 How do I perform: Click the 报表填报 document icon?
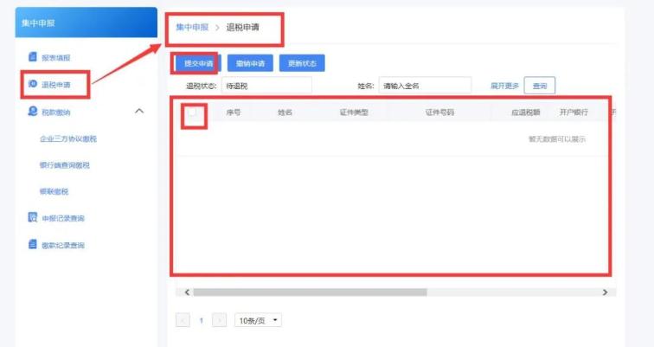pyautogui.click(x=33, y=57)
